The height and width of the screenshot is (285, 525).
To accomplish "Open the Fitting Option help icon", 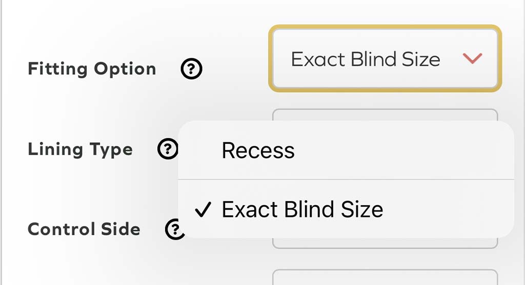I will coord(191,69).
